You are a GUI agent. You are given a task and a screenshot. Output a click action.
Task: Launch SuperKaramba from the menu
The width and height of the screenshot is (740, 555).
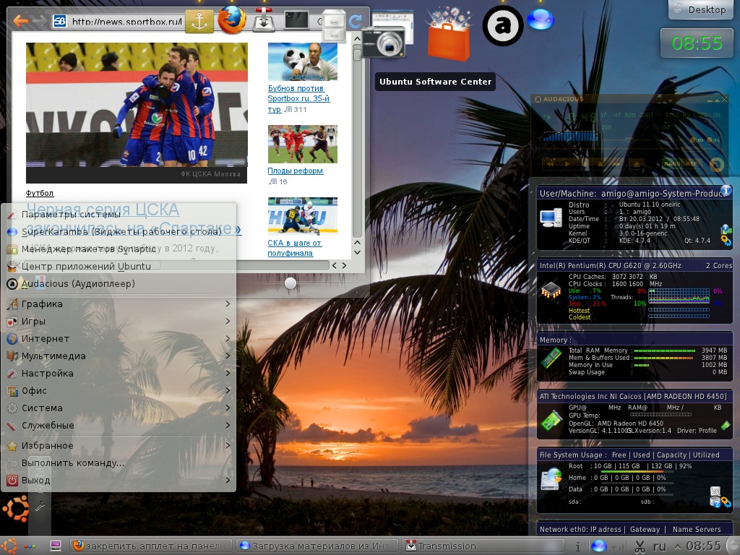coord(118,232)
